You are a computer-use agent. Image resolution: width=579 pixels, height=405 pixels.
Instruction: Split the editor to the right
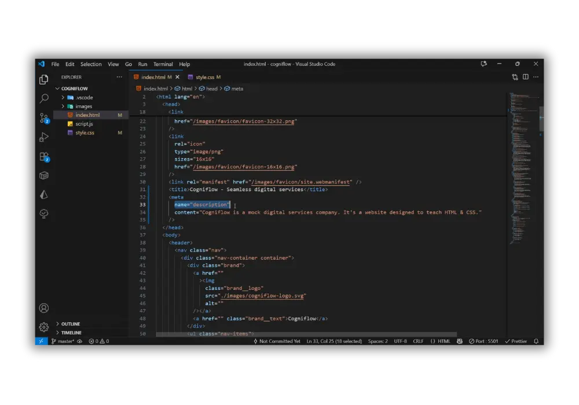pyautogui.click(x=526, y=77)
